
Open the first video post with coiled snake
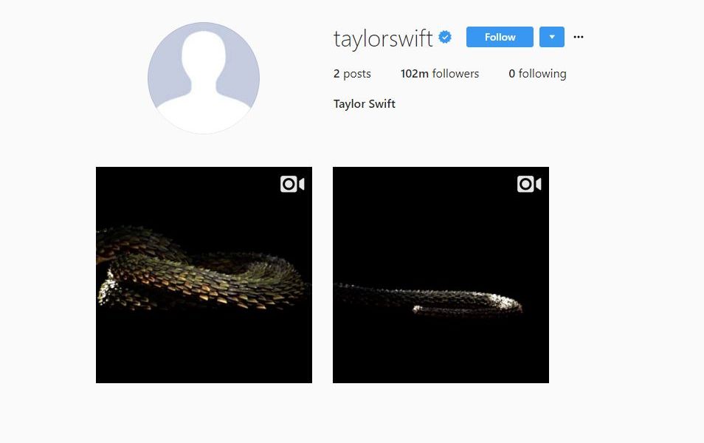[x=204, y=275]
